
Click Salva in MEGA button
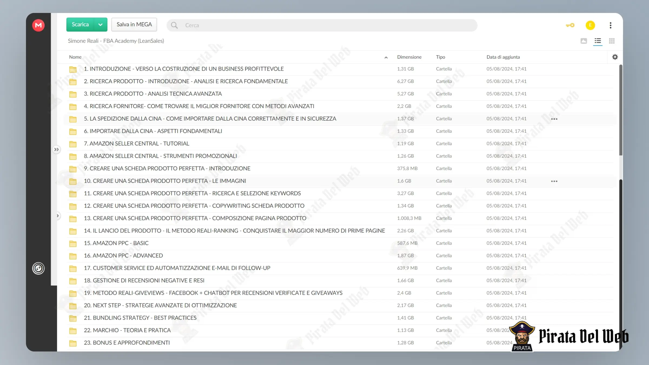pos(134,25)
